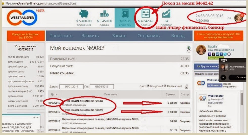Open the Вложить menu item
248x135 pixels.
[90, 36]
